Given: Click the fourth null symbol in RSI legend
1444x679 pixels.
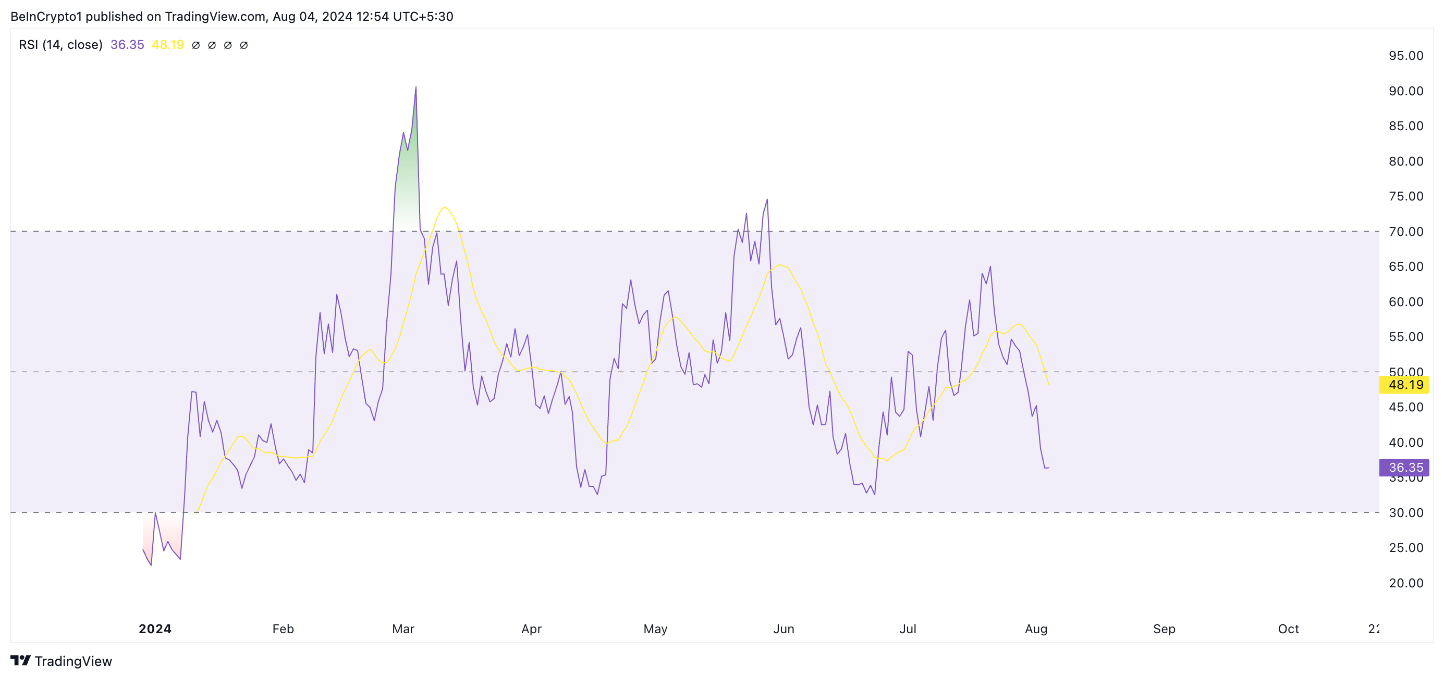Looking at the screenshot, I should (x=244, y=45).
